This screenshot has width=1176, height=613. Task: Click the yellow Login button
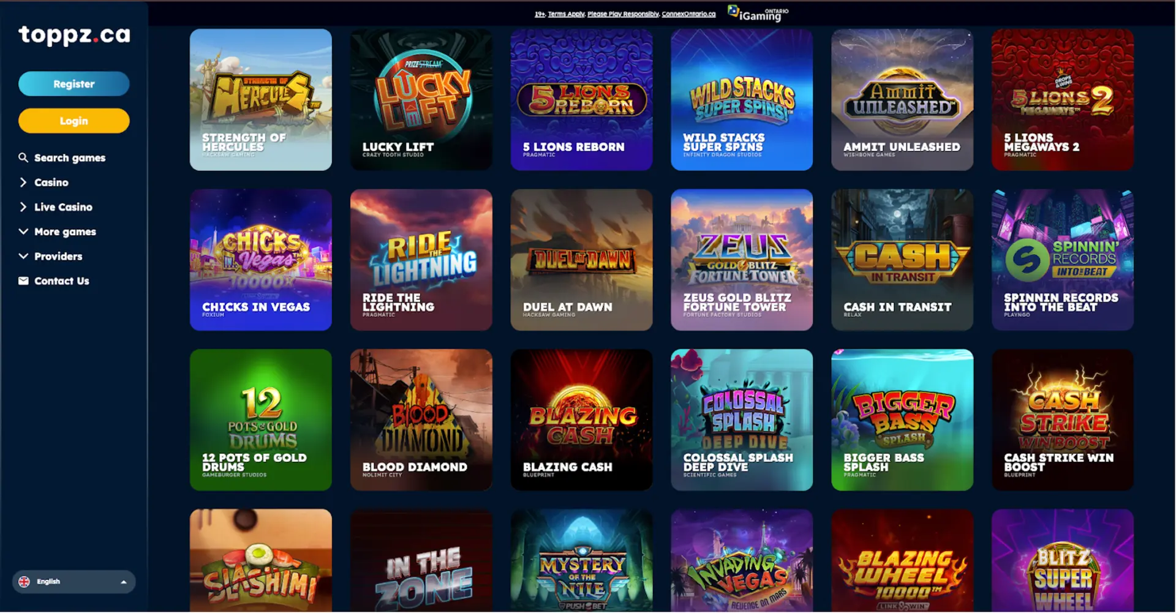coord(74,121)
